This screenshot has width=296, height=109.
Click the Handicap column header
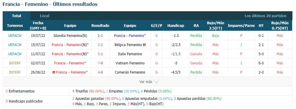click(x=176, y=26)
